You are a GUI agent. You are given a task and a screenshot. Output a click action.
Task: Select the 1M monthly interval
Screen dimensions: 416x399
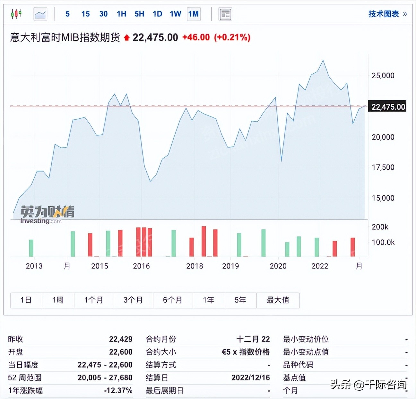[194, 14]
